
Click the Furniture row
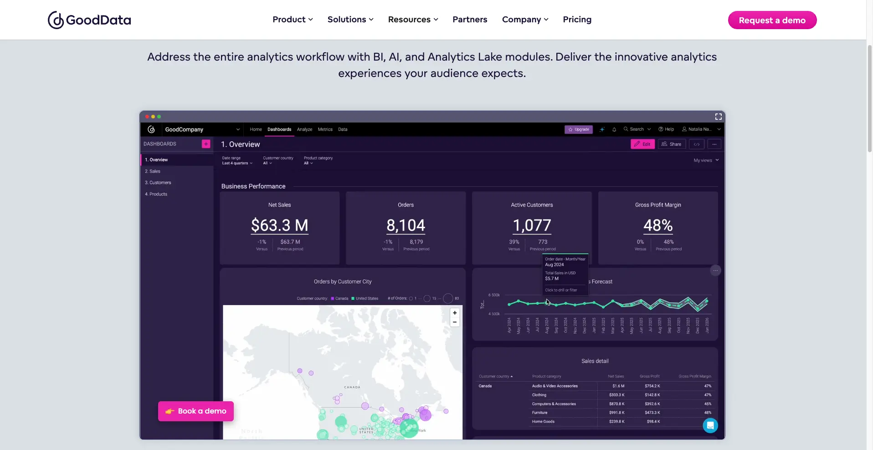(621, 413)
